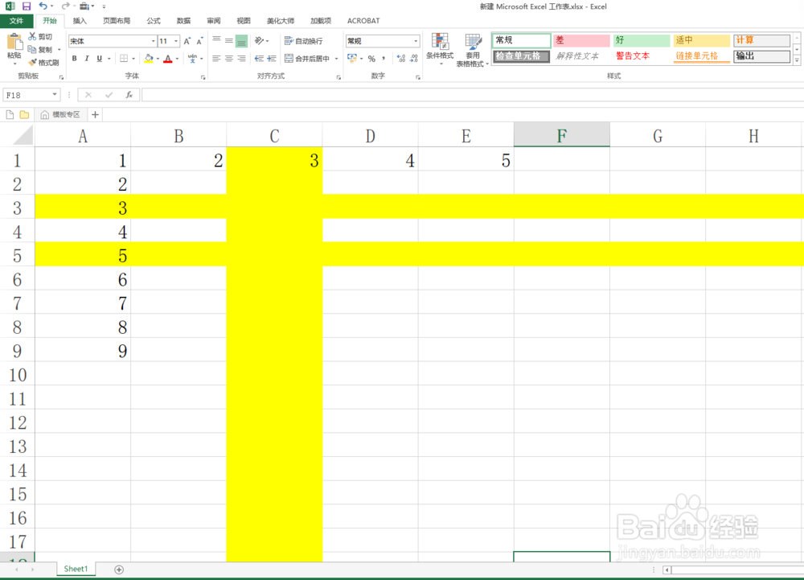This screenshot has width=804, height=580.
Task: Click the new document icon below formula bar
Action: [x=10, y=114]
